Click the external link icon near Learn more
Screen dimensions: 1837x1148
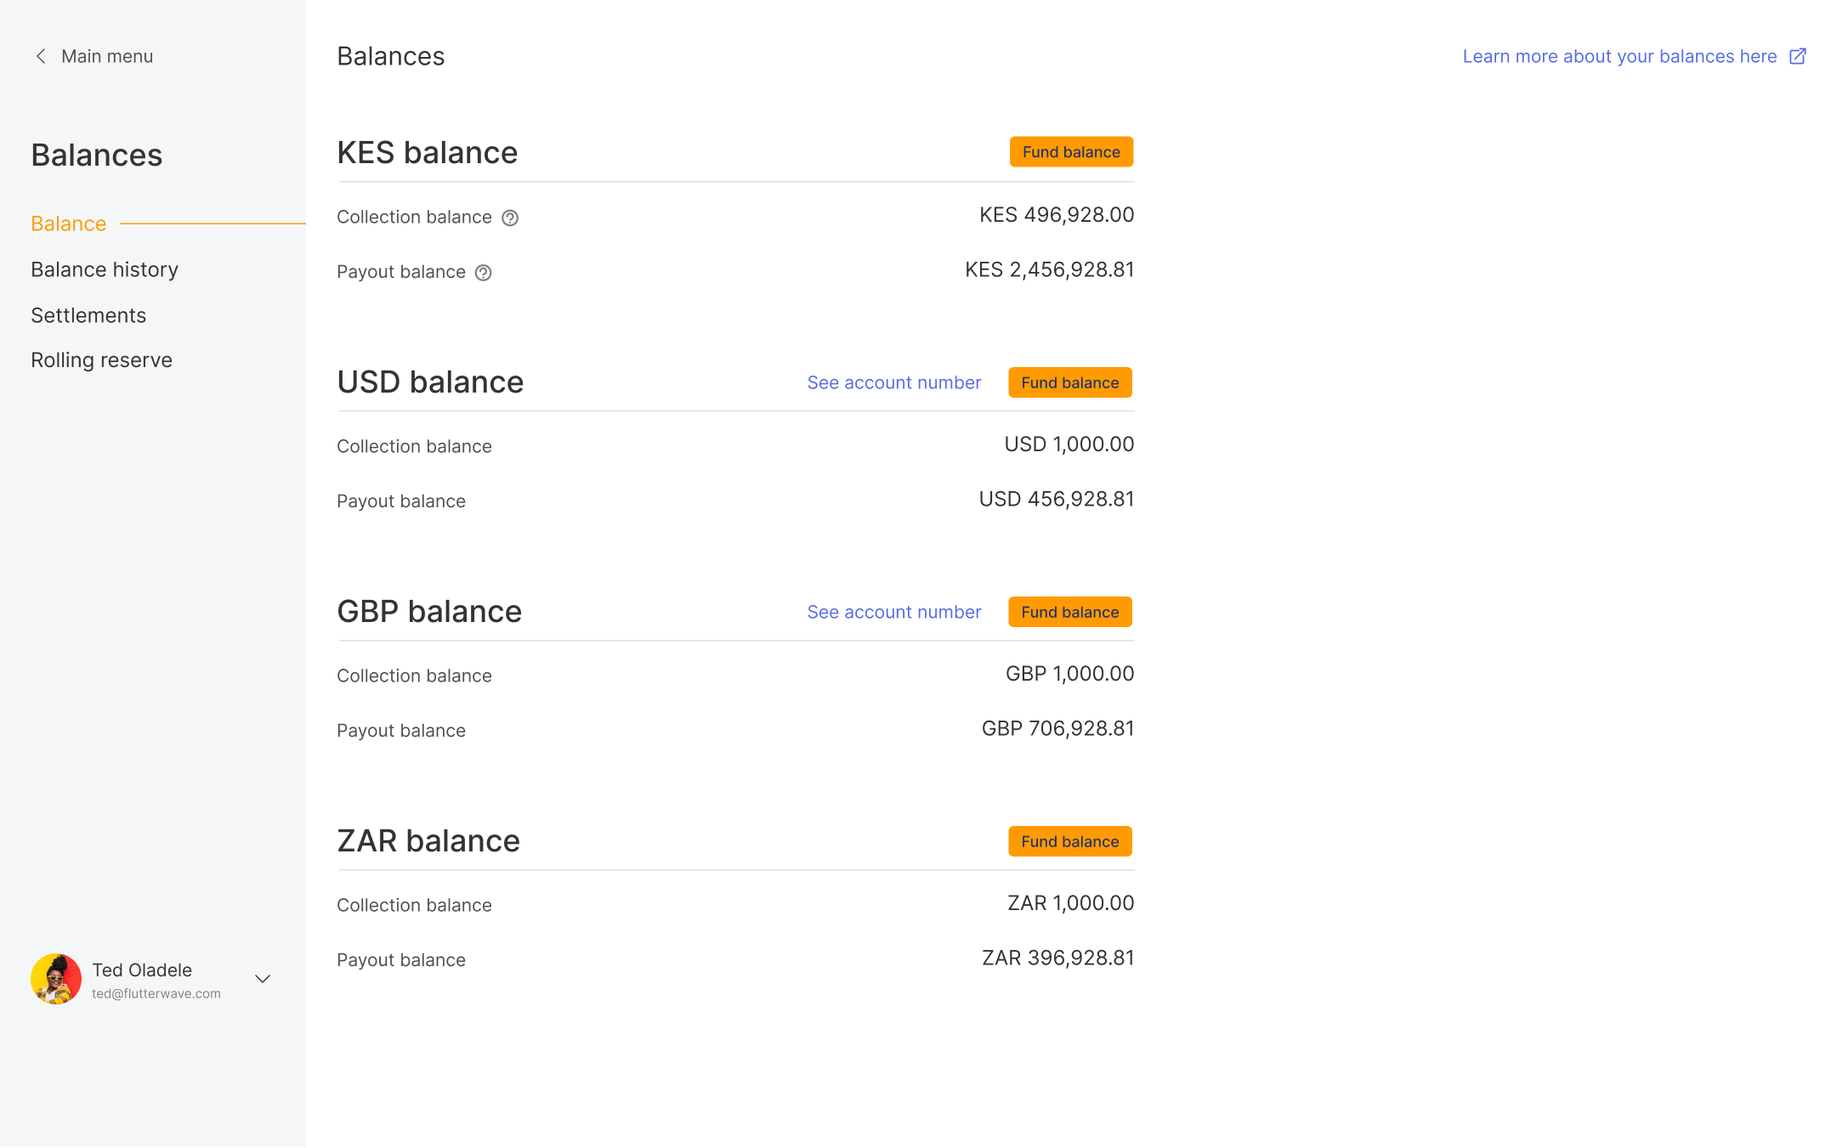tap(1798, 56)
